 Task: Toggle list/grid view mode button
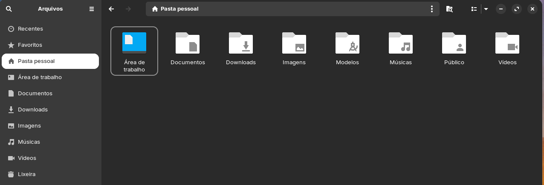tap(474, 9)
